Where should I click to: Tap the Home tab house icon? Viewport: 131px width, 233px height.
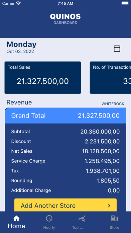tap(16, 218)
